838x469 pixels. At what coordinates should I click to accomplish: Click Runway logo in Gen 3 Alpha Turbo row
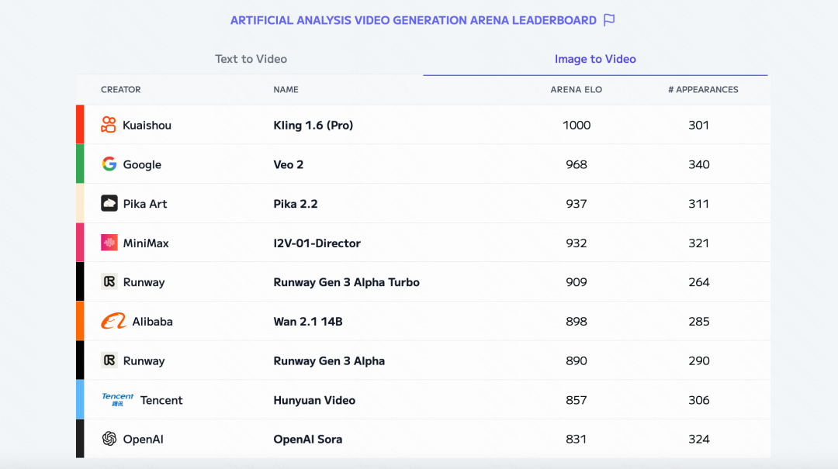click(109, 282)
